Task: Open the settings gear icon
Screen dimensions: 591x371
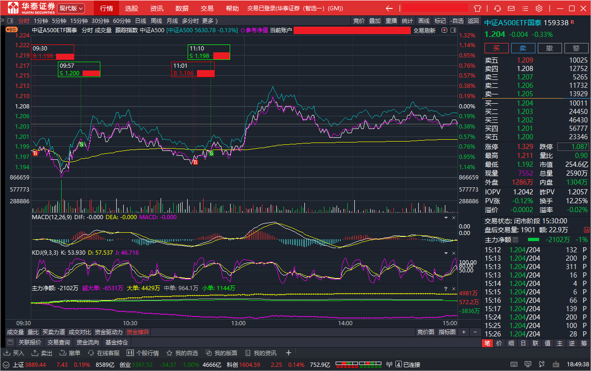Action: [539, 8]
